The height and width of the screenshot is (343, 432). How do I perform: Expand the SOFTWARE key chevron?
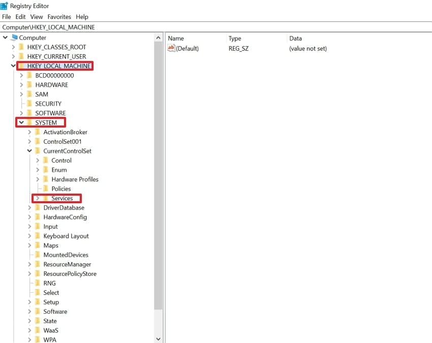21,113
